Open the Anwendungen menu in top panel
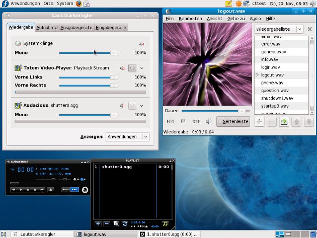 25,4
